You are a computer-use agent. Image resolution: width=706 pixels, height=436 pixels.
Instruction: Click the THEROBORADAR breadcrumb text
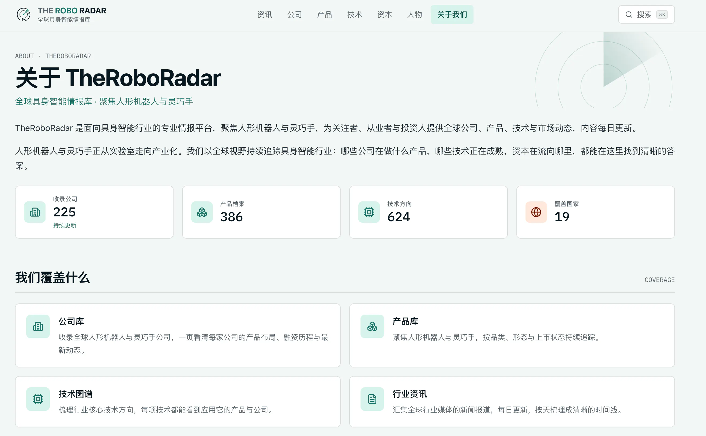68,56
